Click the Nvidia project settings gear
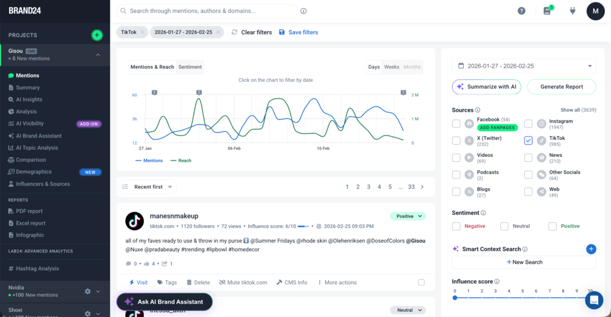 pyautogui.click(x=87, y=291)
